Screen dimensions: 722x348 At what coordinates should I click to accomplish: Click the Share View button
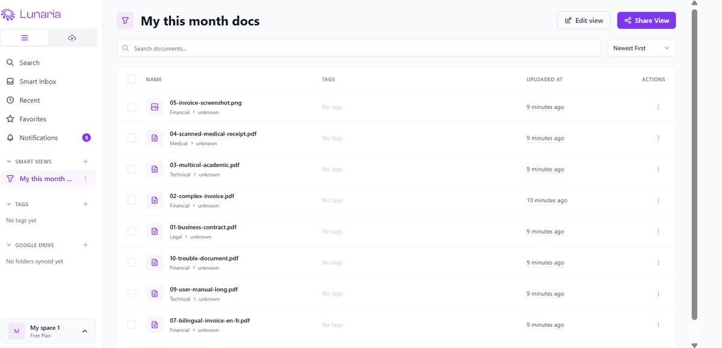(647, 20)
